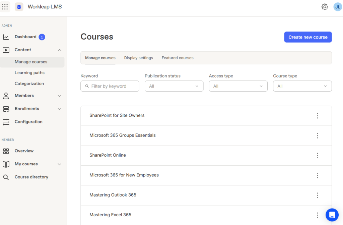Go to Learning paths in the sidebar

[29, 73]
